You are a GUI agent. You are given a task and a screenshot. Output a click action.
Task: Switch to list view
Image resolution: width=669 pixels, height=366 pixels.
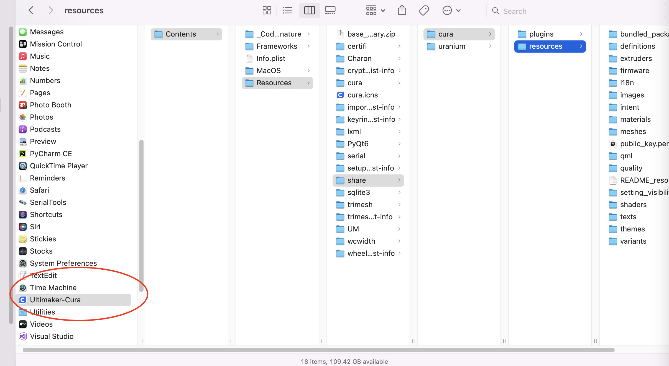[287, 11]
